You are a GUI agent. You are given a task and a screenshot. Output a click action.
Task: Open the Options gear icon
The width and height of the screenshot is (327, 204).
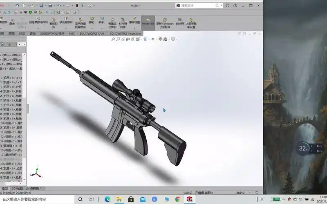90,6
